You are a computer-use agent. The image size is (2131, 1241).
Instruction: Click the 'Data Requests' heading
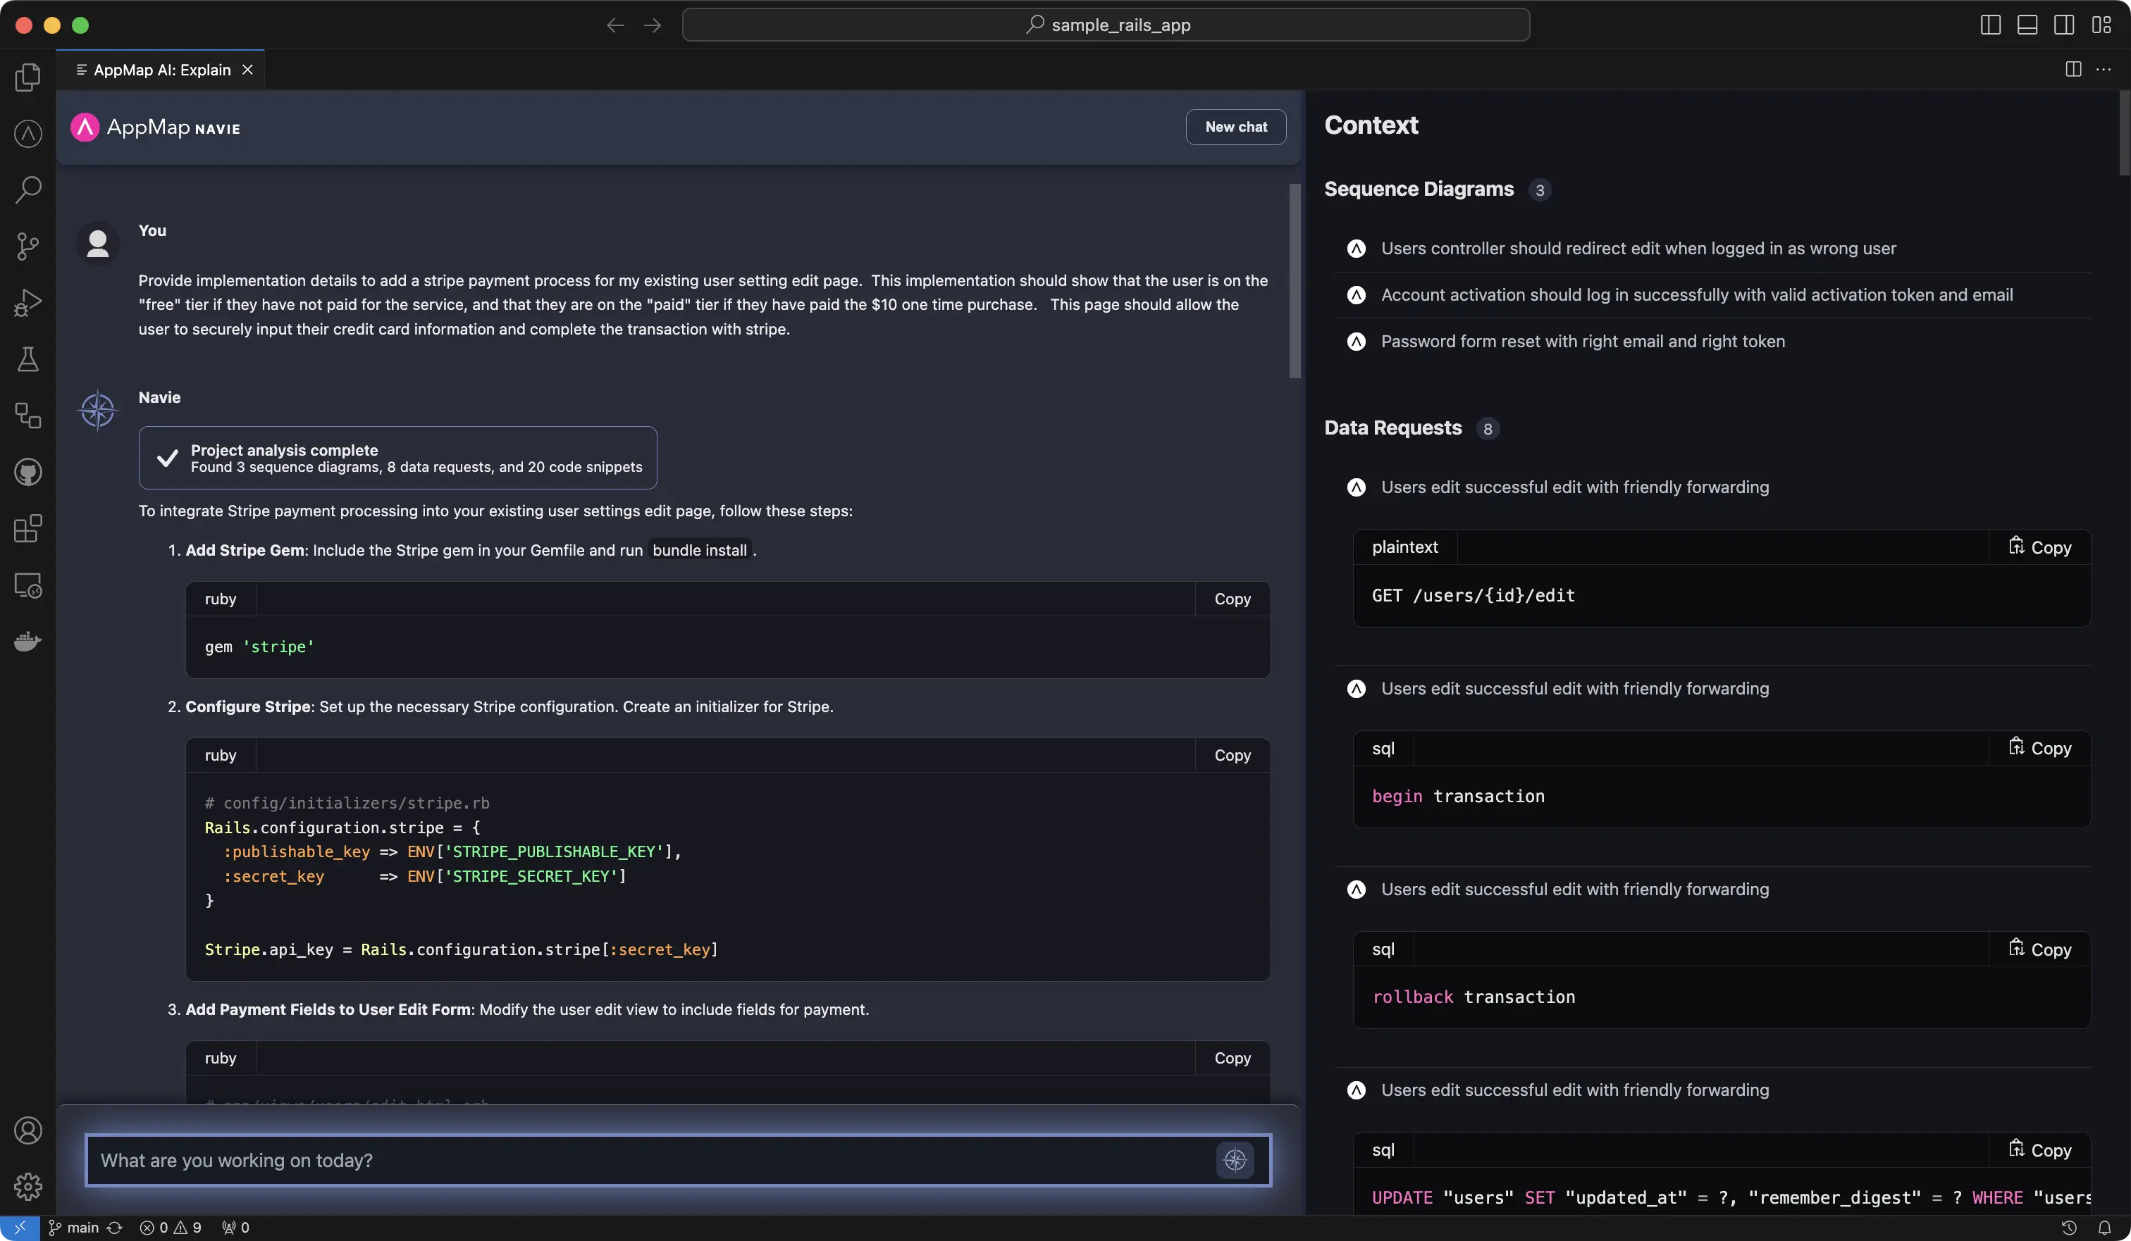coord(1392,428)
